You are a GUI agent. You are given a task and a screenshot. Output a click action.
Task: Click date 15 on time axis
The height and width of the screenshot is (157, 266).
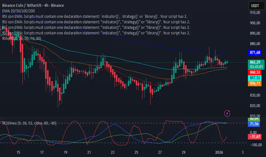pos(18,152)
